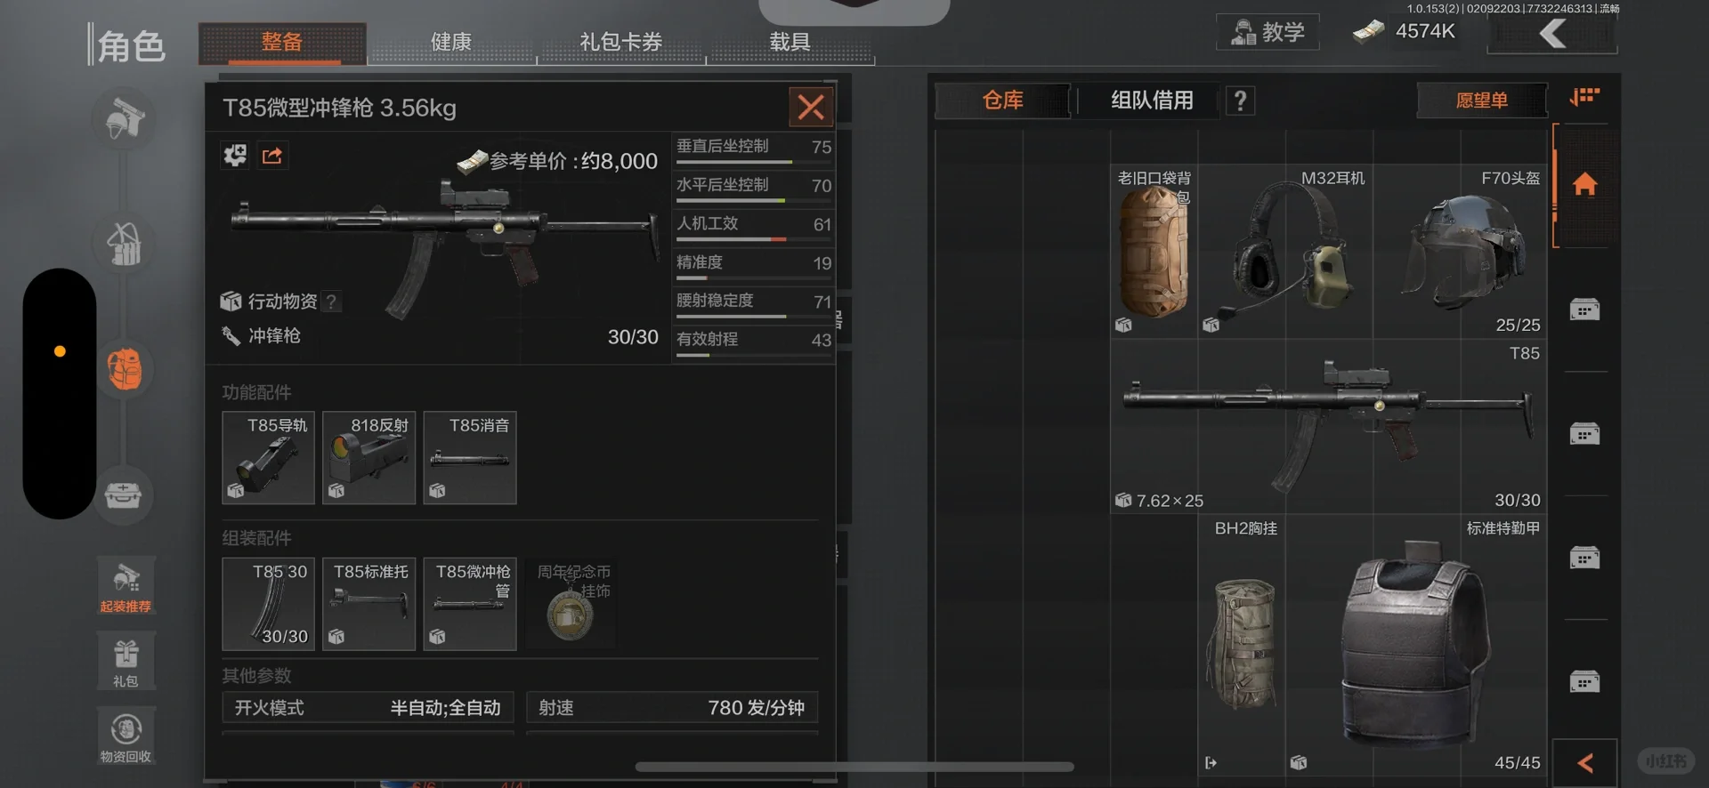This screenshot has width=1709, height=788.
Task: Switch to the 健康 tab
Action: 451,42
